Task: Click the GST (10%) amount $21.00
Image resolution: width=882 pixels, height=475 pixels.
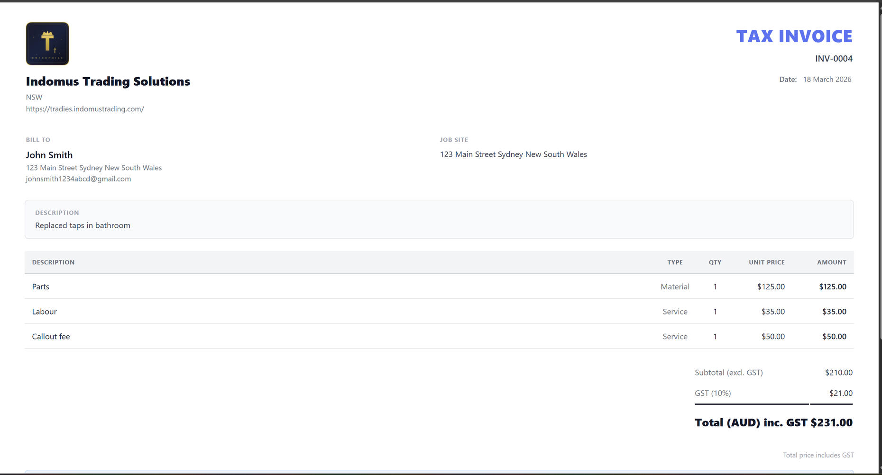Action: coord(840,393)
